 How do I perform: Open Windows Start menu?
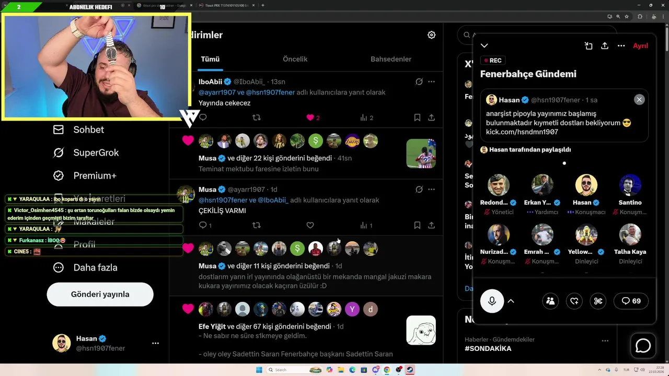coord(259,370)
